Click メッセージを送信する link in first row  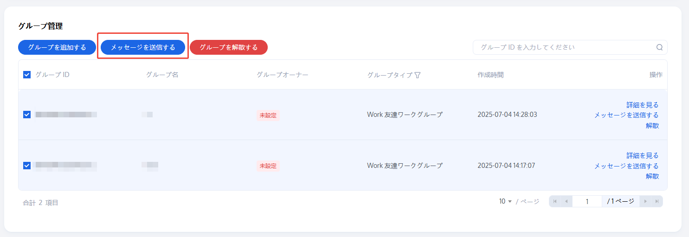(x=626, y=115)
